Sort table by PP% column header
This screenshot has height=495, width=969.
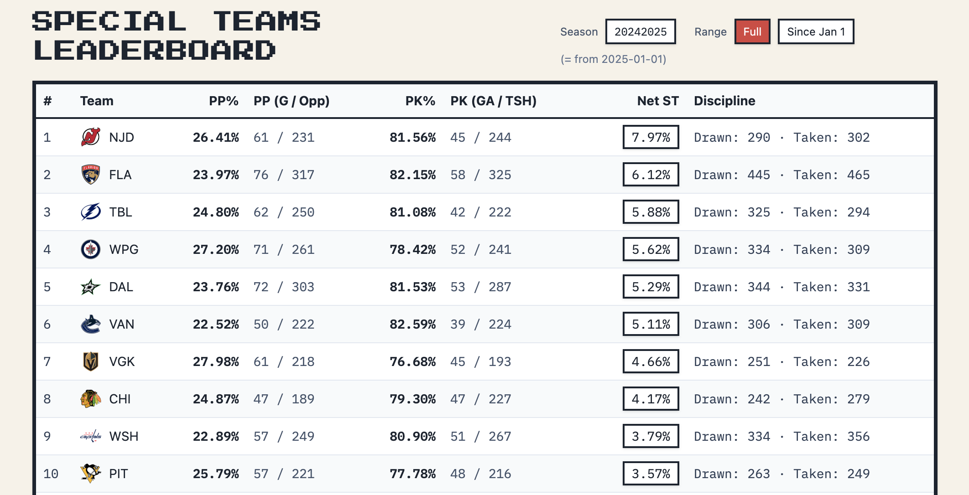pos(224,101)
